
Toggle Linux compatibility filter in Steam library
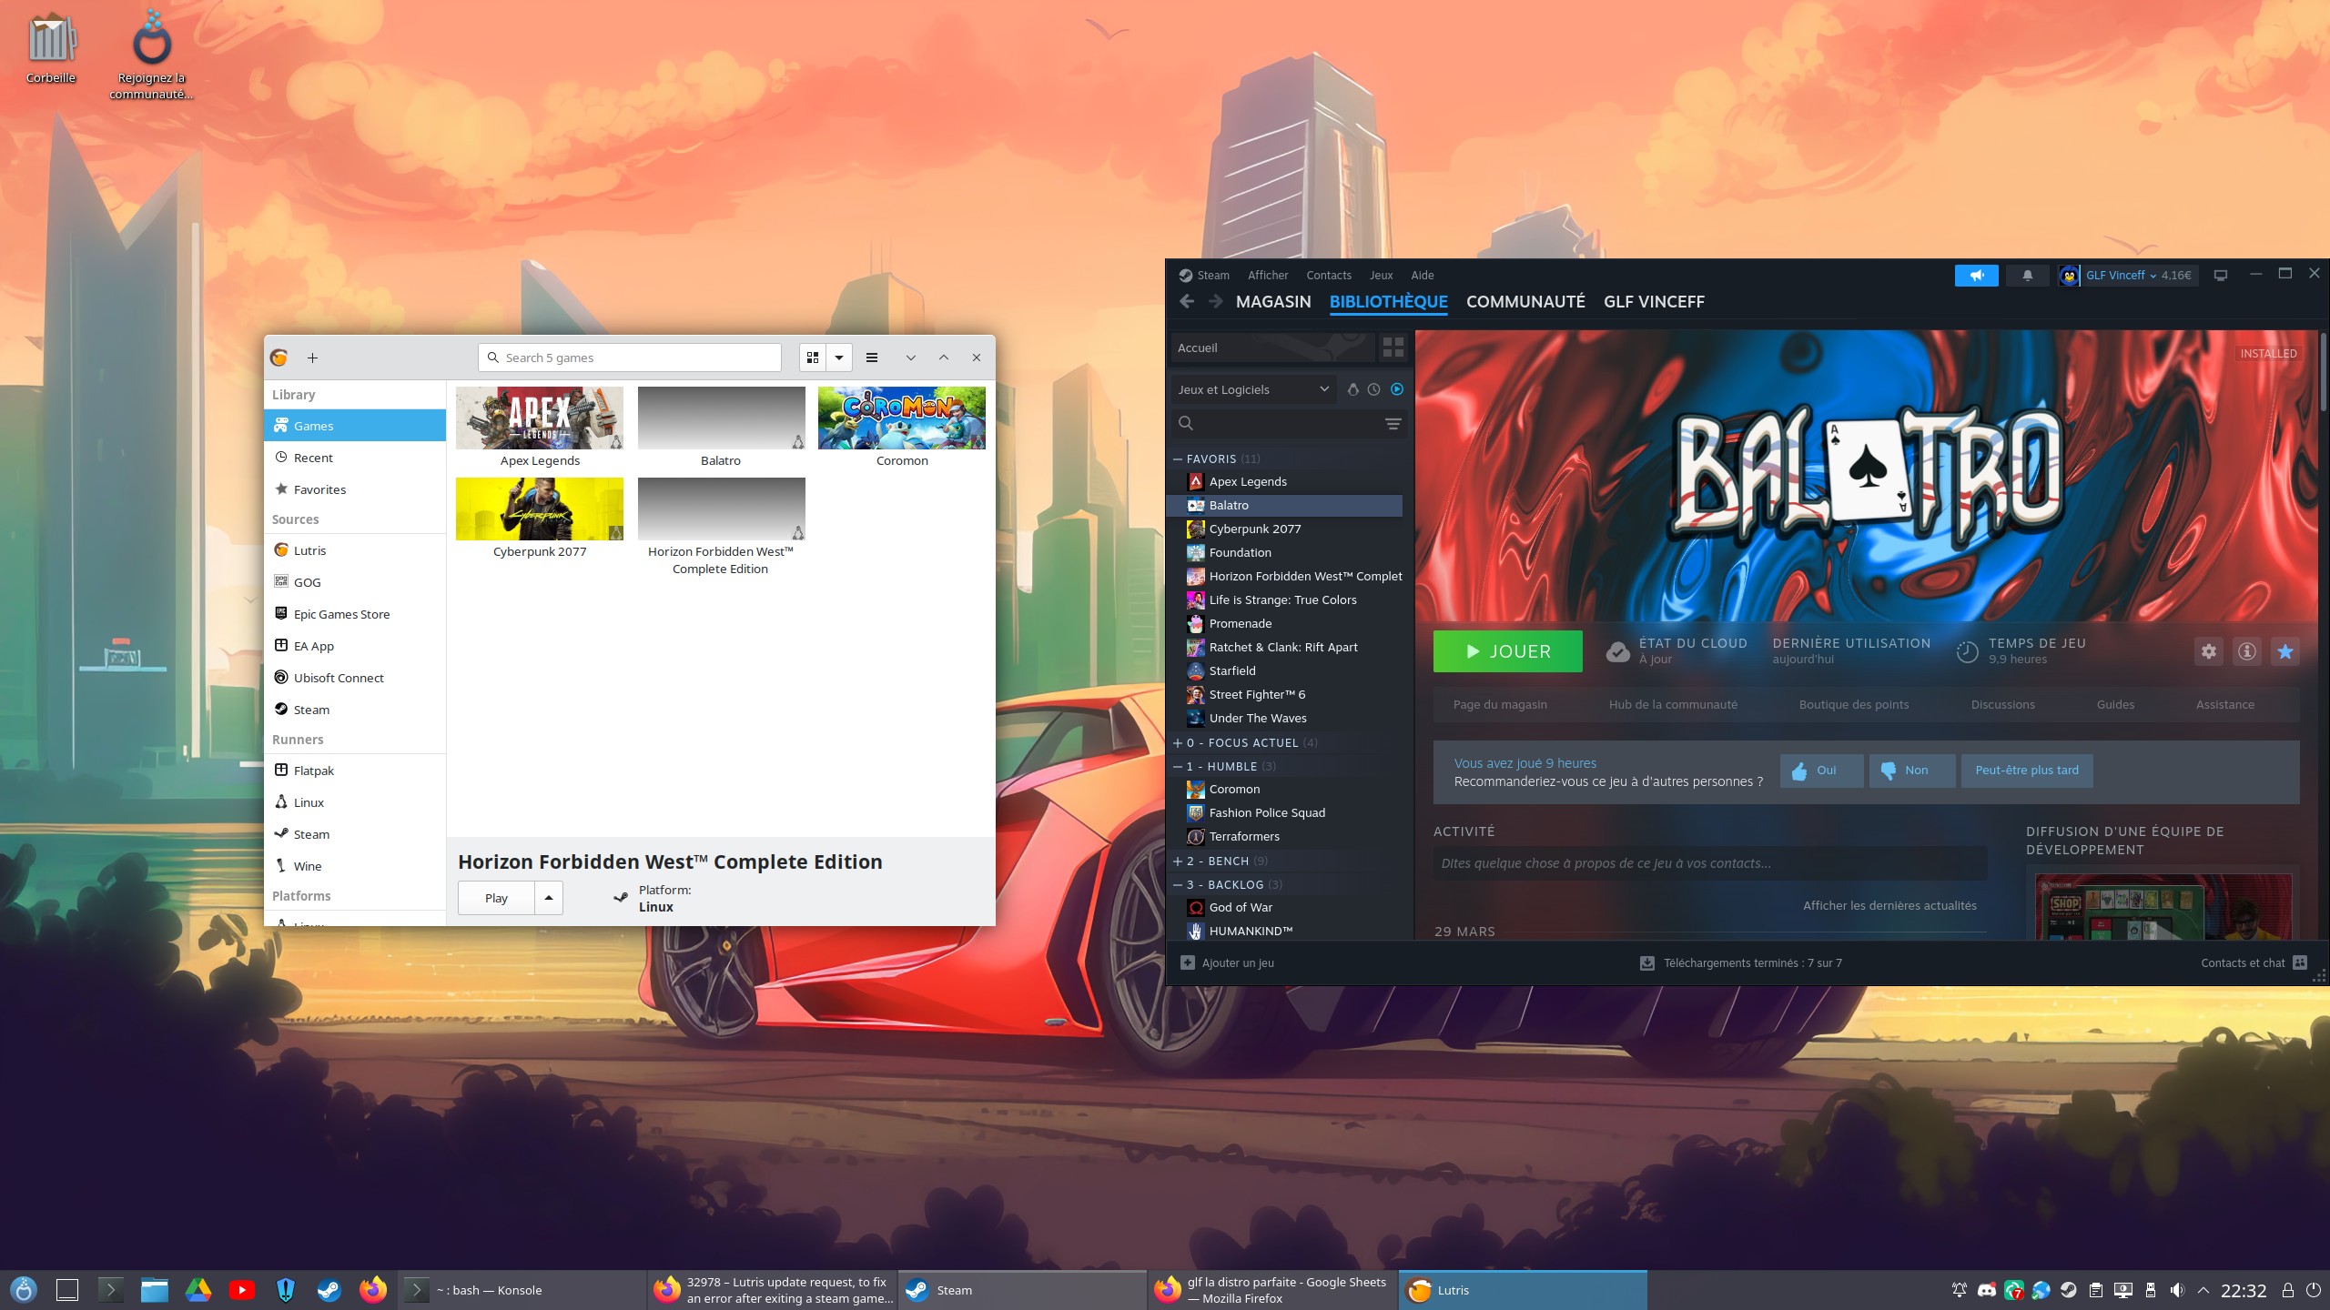1353,389
